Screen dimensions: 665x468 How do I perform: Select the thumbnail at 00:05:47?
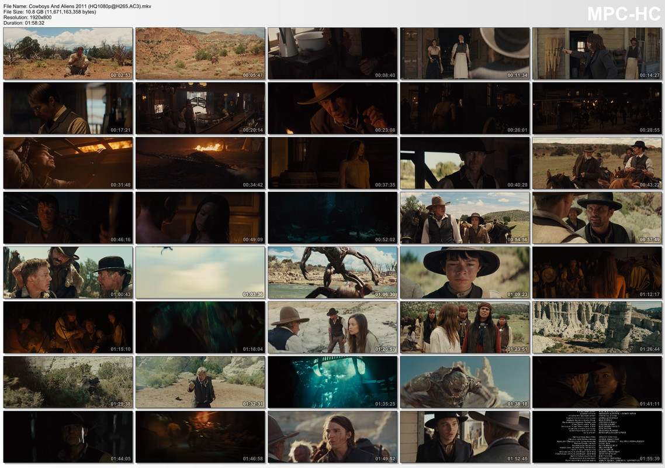[200, 53]
